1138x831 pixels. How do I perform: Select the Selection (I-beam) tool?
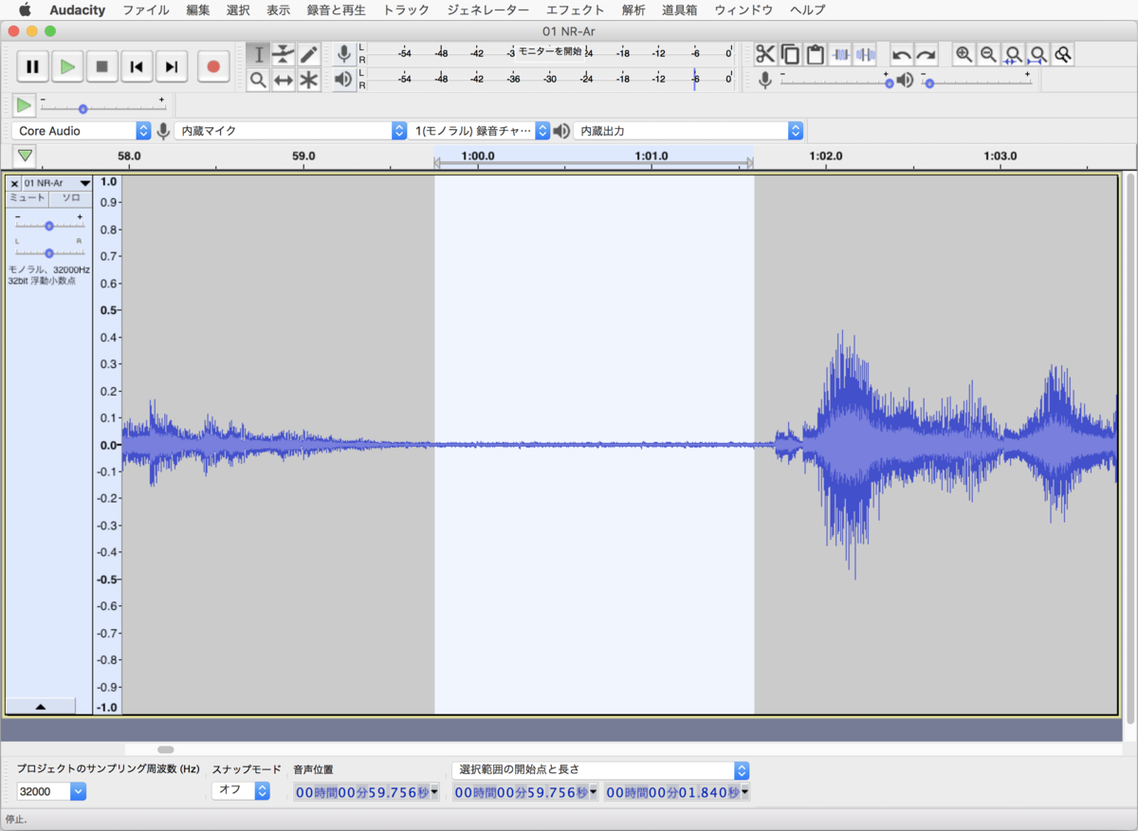point(258,55)
